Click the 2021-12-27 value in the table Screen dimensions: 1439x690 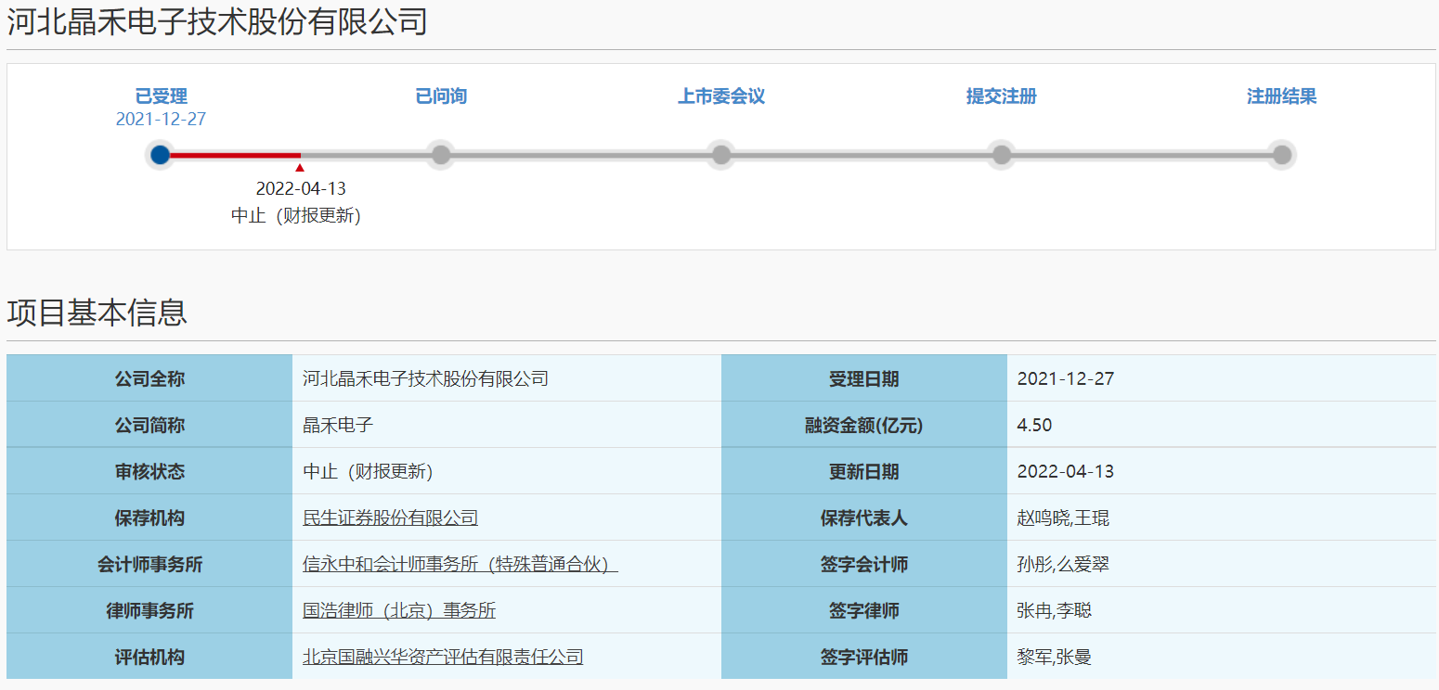(1066, 378)
